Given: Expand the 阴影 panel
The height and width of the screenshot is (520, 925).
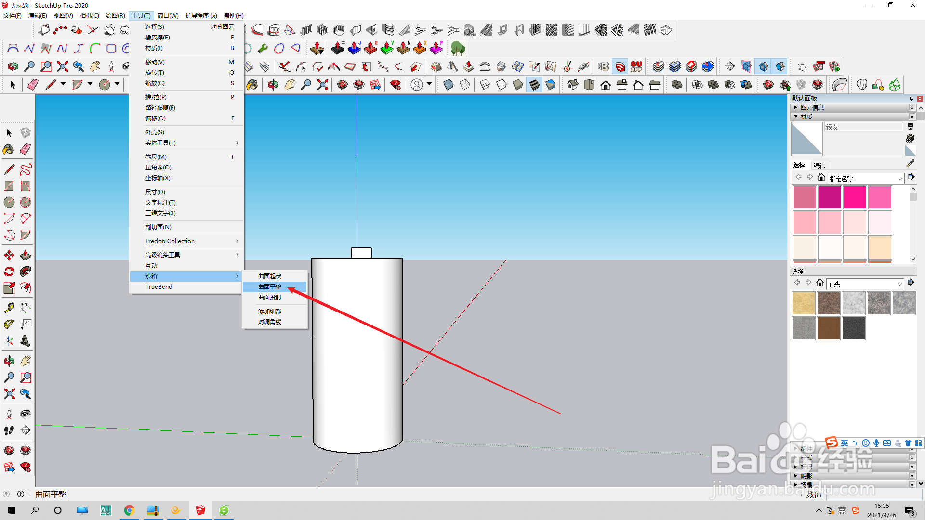Looking at the screenshot, I should 795,476.
